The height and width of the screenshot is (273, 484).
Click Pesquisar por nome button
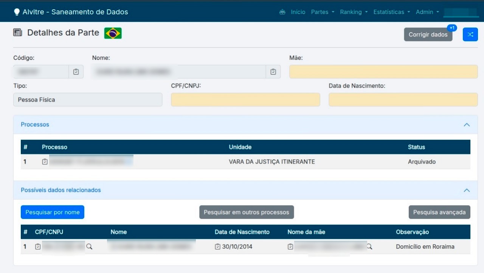pos(53,212)
